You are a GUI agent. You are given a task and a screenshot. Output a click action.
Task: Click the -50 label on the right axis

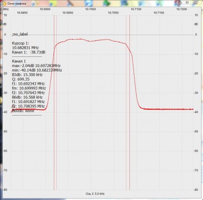click(x=196, y=131)
